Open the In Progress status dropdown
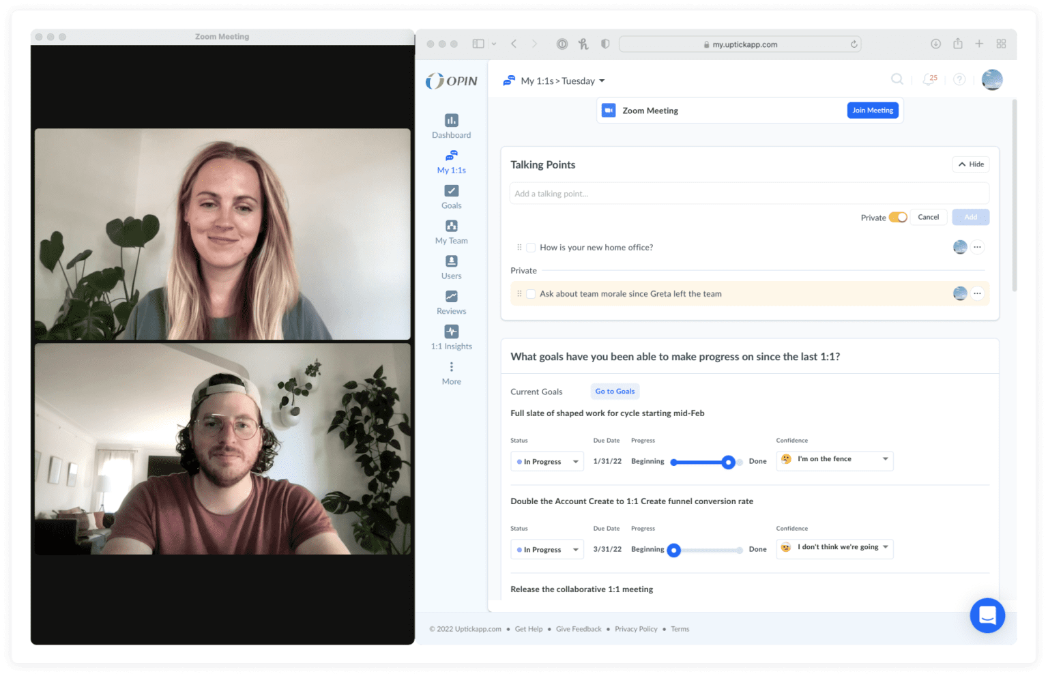1048x676 pixels. pos(546,461)
